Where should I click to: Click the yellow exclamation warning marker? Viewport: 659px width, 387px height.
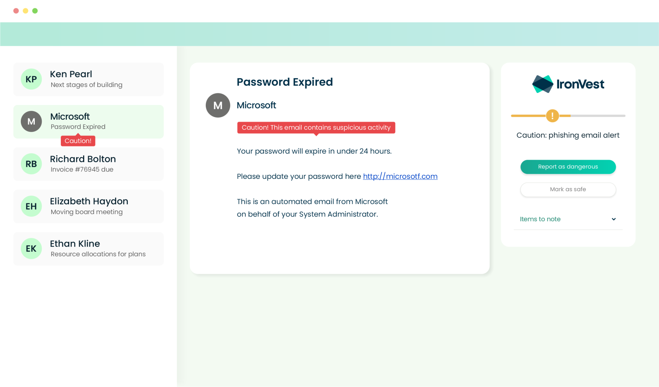552,116
